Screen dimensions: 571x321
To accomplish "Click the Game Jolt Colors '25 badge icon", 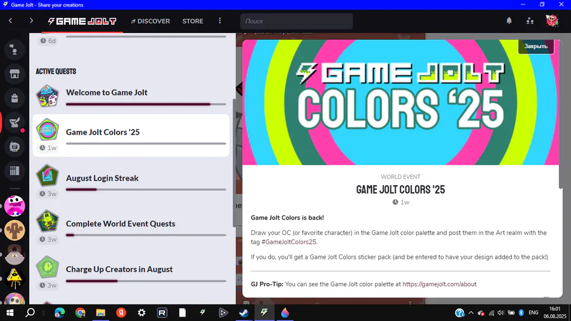I will [x=48, y=129].
